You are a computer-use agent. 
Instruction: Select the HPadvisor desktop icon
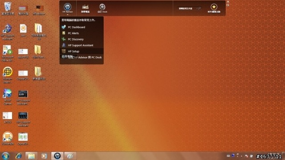coord(39,9)
